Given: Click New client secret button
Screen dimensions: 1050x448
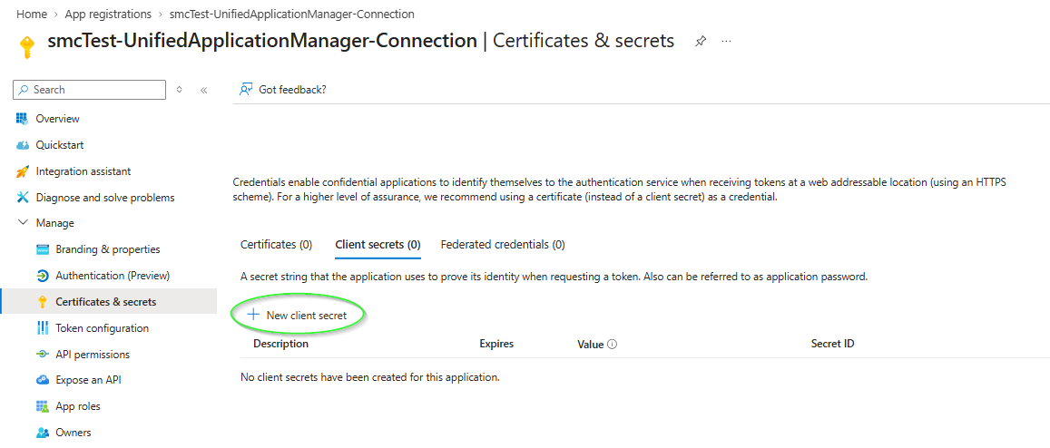Looking at the screenshot, I should pyautogui.click(x=298, y=315).
